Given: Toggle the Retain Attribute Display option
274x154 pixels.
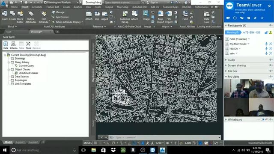Looking at the screenshot, I should tap(67, 22).
